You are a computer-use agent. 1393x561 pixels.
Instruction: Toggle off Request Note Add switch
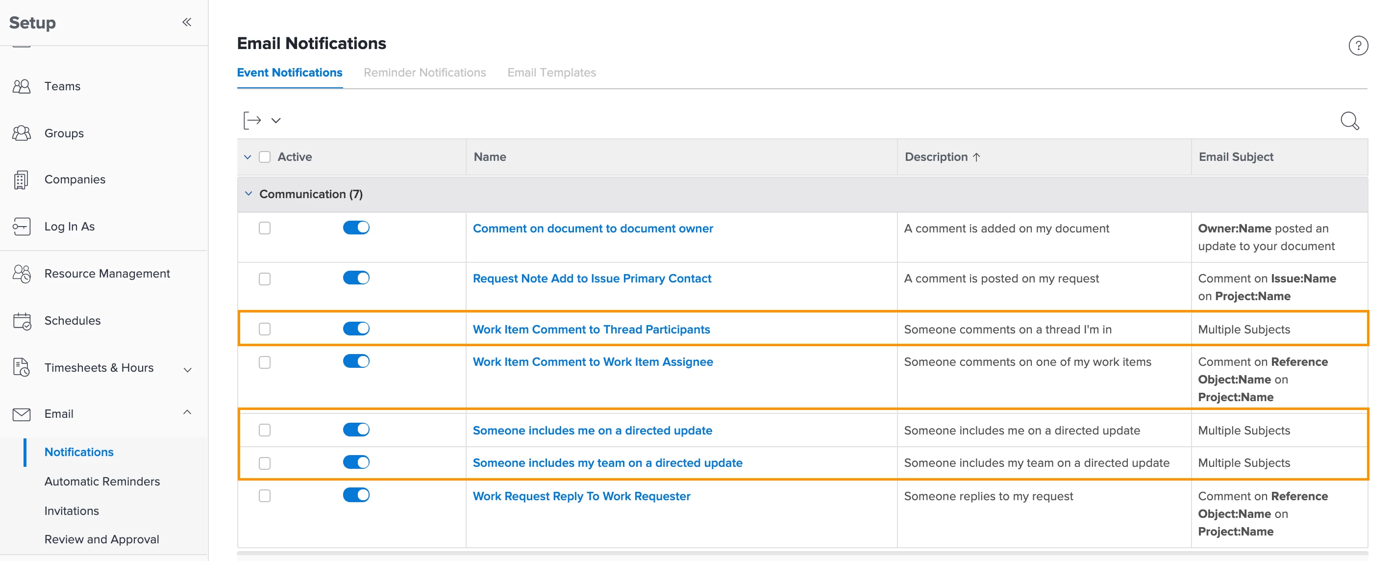coord(356,278)
